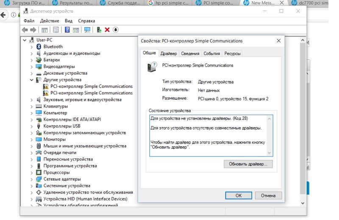The width and height of the screenshot is (339, 220).
Task: Click the blue question-mark Help toolbar icon
Action: [x=67, y=30]
